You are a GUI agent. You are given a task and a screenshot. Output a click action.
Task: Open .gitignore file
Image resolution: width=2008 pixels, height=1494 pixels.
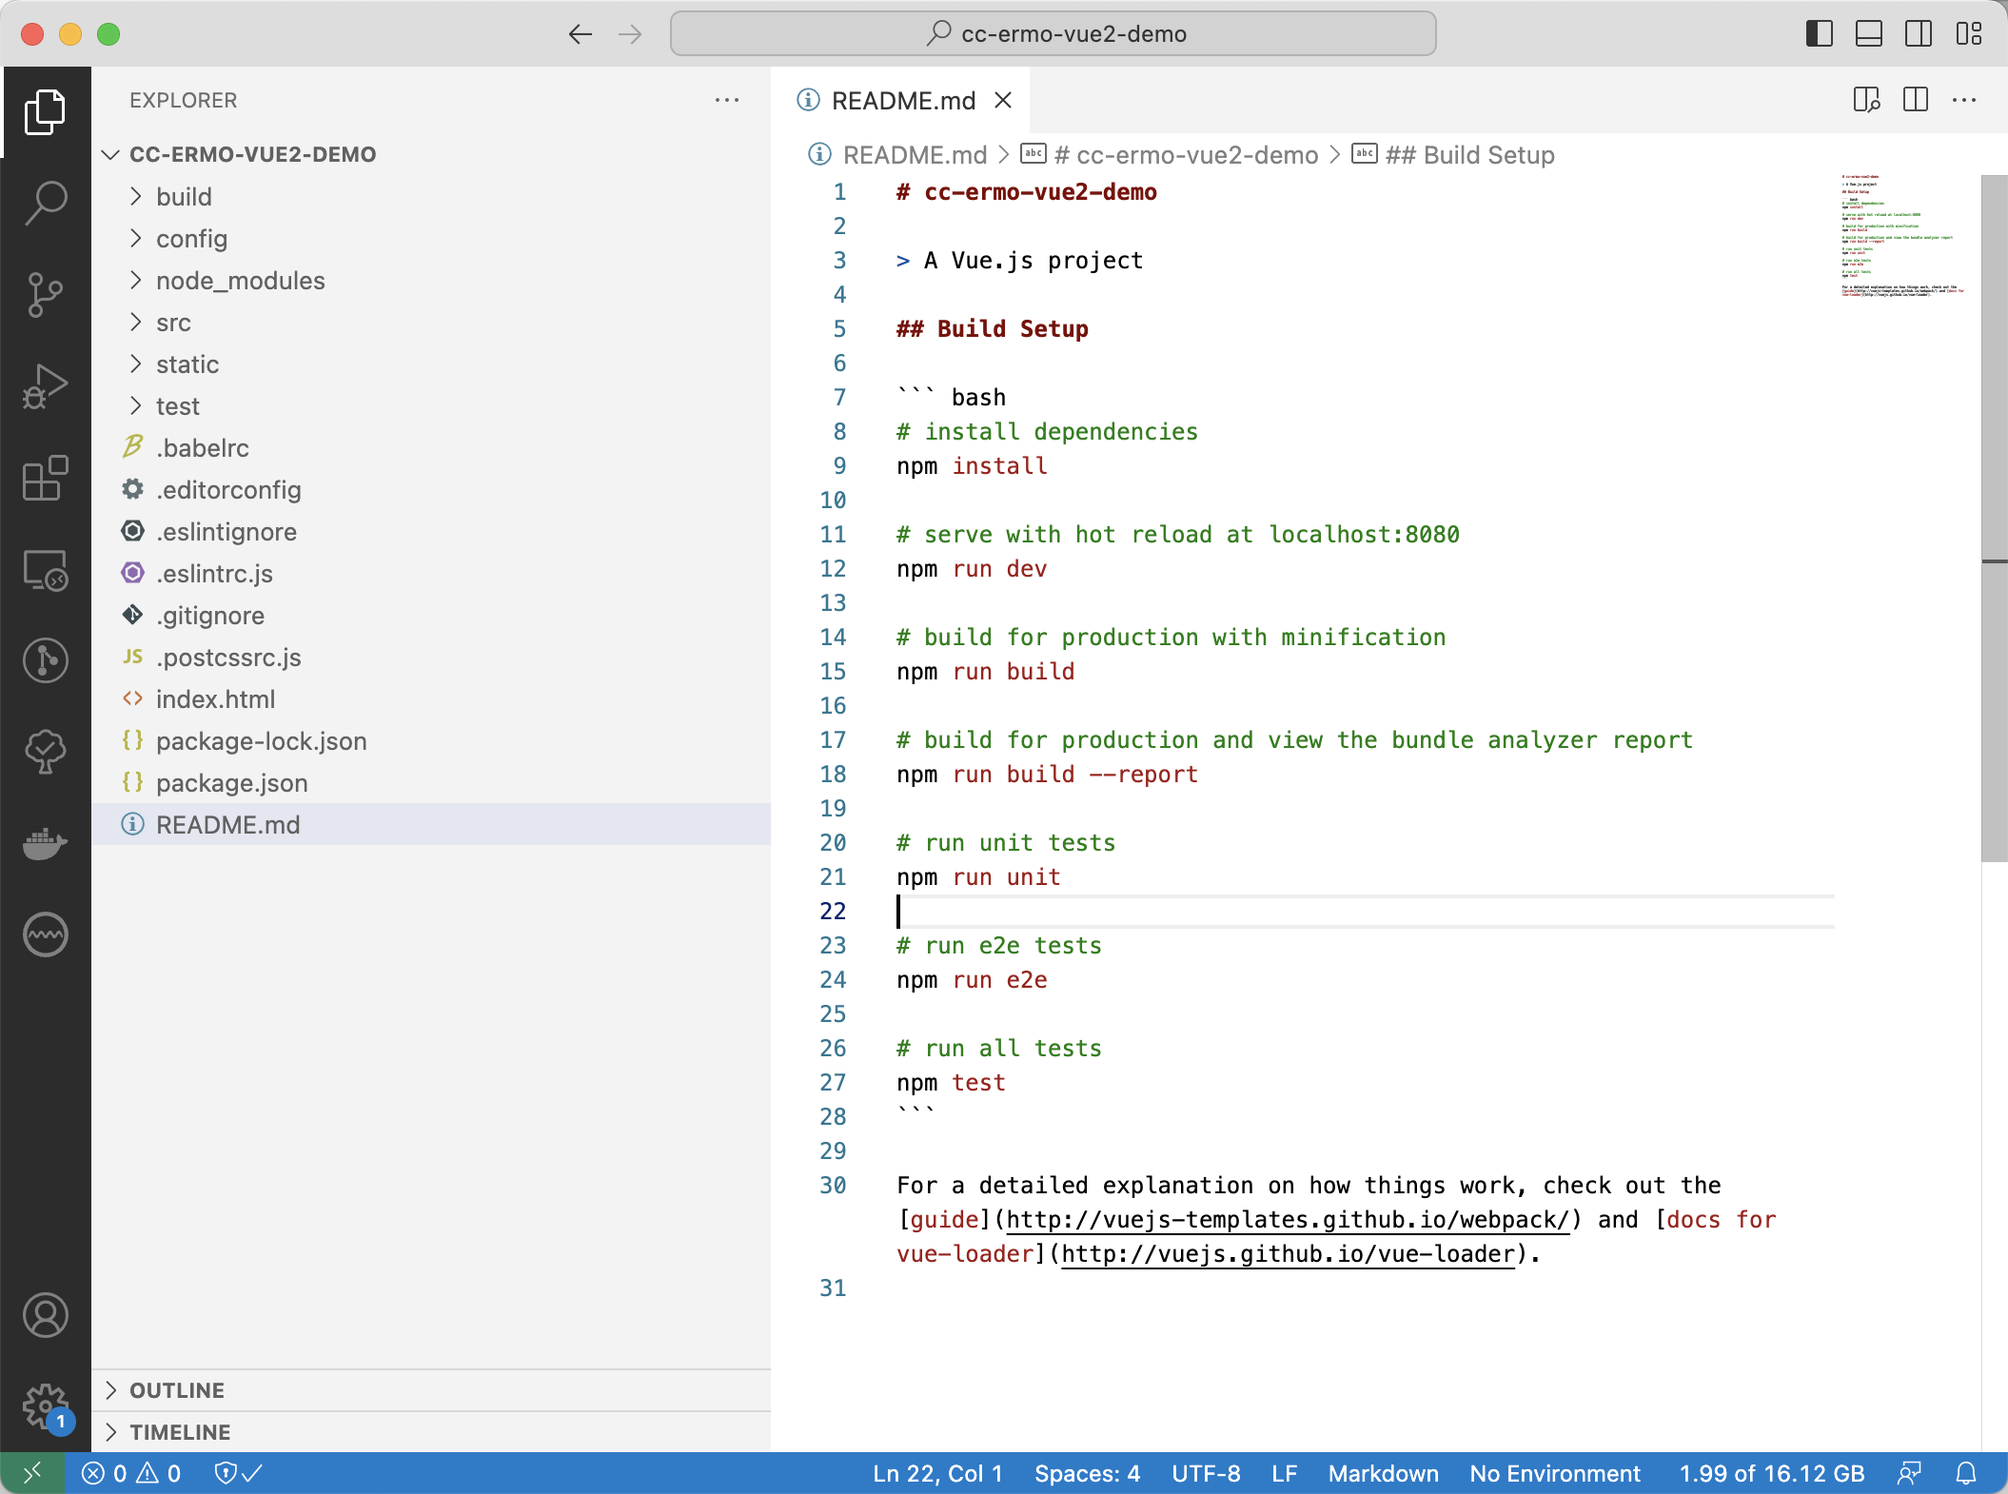(431, 615)
